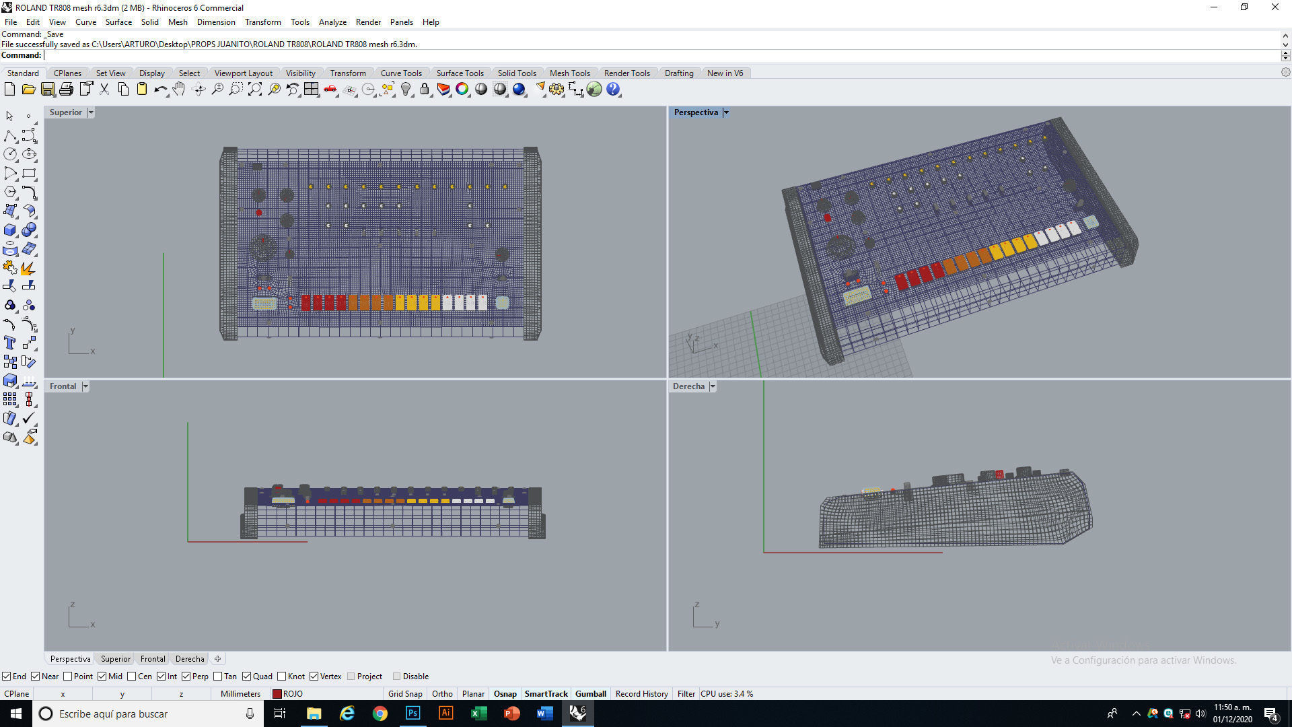Open Google Chrome from the taskbar
This screenshot has width=1292, height=727.
[380, 714]
